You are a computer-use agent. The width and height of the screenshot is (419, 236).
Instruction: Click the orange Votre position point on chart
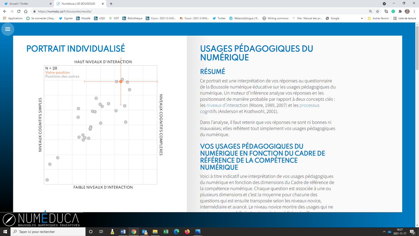[121, 81]
